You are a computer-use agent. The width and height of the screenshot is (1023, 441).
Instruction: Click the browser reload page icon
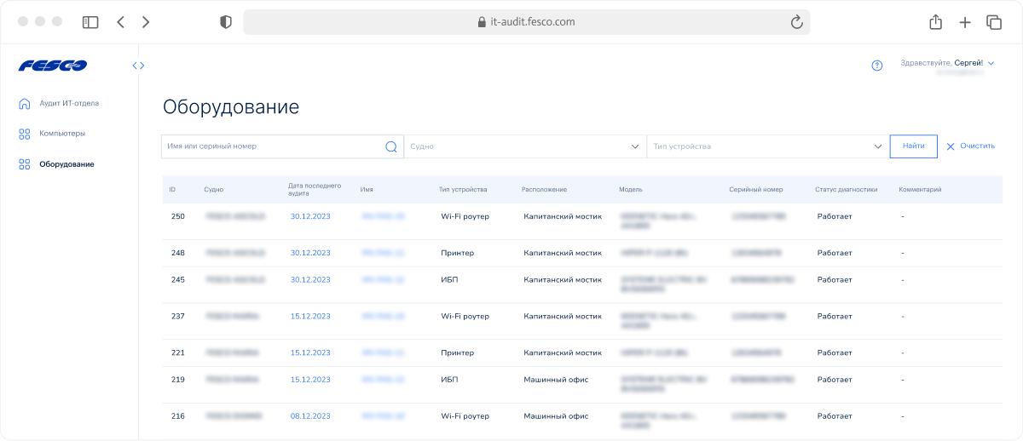click(x=797, y=23)
